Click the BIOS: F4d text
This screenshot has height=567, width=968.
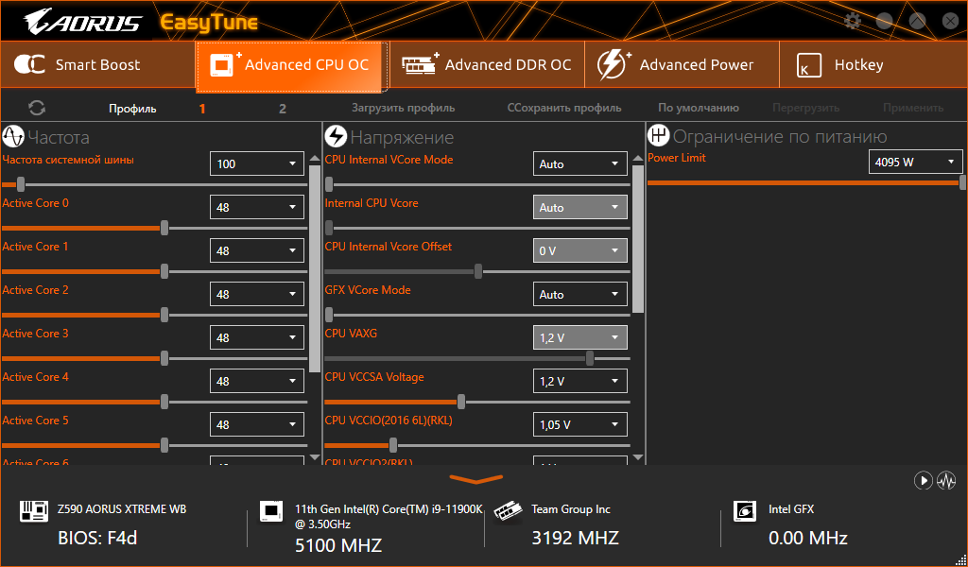pos(97,538)
